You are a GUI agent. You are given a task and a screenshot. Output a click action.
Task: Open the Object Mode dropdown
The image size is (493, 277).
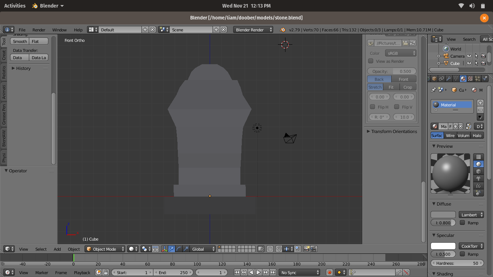coord(105,249)
